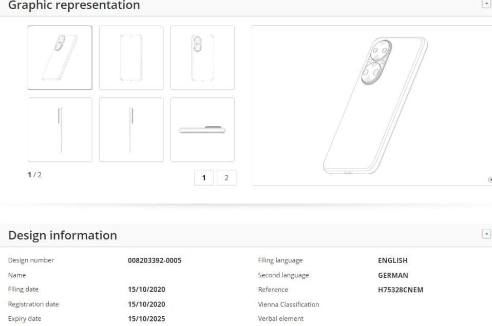Go to thumbnail page 1
Screen dimensions: 492x326
pyautogui.click(x=204, y=178)
